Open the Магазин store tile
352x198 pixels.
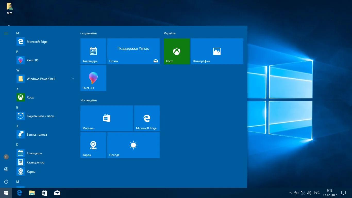click(x=106, y=118)
